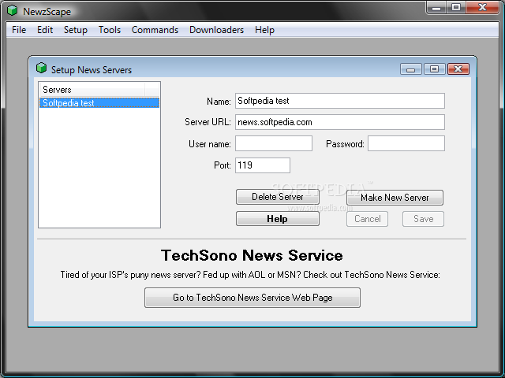Open the Tools menu
Image resolution: width=505 pixels, height=378 pixels.
coord(110,30)
